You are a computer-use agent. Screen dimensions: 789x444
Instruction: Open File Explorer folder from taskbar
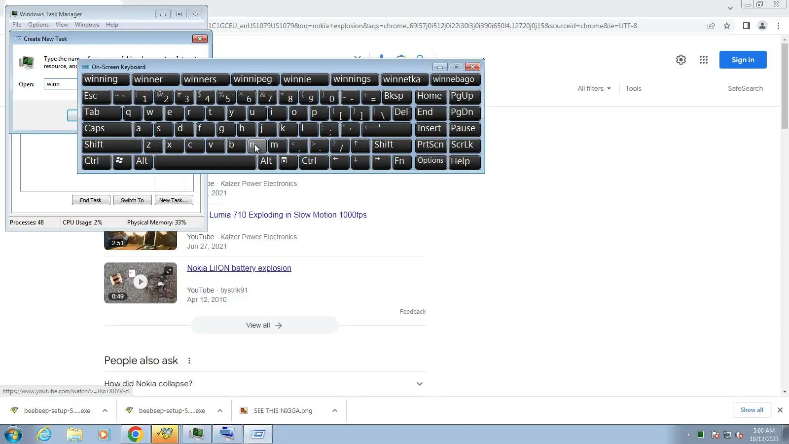(x=74, y=434)
